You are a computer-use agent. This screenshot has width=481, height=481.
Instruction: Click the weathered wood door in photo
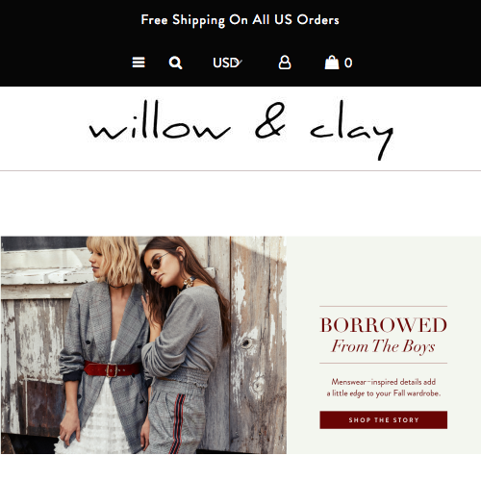(258, 343)
